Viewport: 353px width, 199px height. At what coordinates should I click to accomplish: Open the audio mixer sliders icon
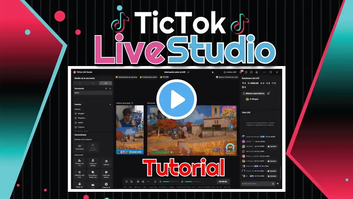(x=155, y=182)
